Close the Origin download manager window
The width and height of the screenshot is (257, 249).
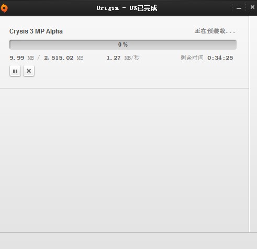252,7
